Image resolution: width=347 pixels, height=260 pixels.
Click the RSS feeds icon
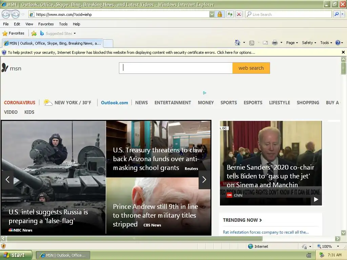point(252,43)
